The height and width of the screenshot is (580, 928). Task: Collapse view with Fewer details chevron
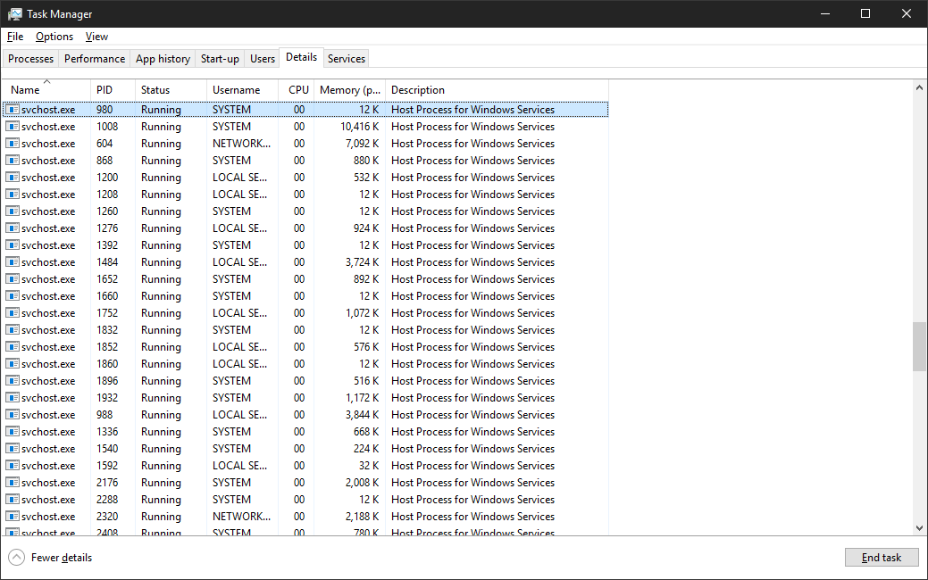pos(17,557)
